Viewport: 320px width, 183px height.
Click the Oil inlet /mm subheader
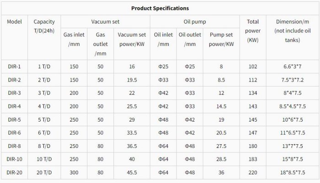tap(163, 40)
